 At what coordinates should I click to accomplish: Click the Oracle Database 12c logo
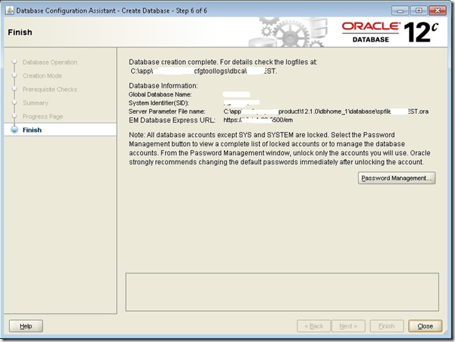pyautogui.click(x=390, y=32)
